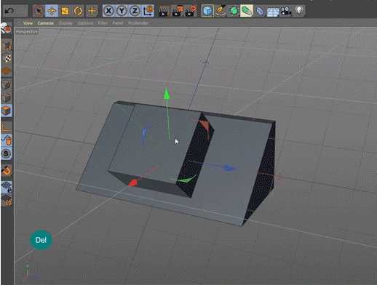The width and height of the screenshot is (377, 285).
Task: Toggle the Y axis lock
Action: pos(122,11)
